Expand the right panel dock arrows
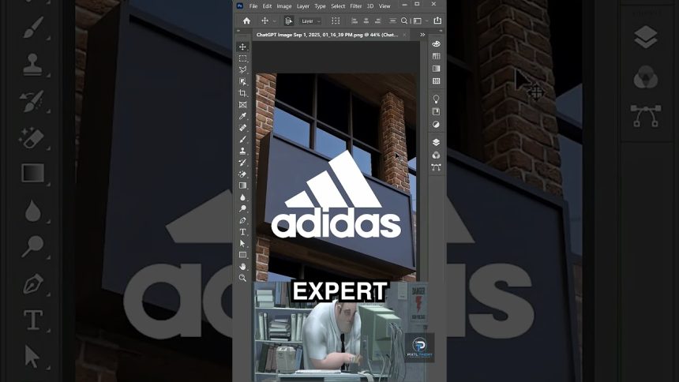The image size is (679, 382). point(441,31)
